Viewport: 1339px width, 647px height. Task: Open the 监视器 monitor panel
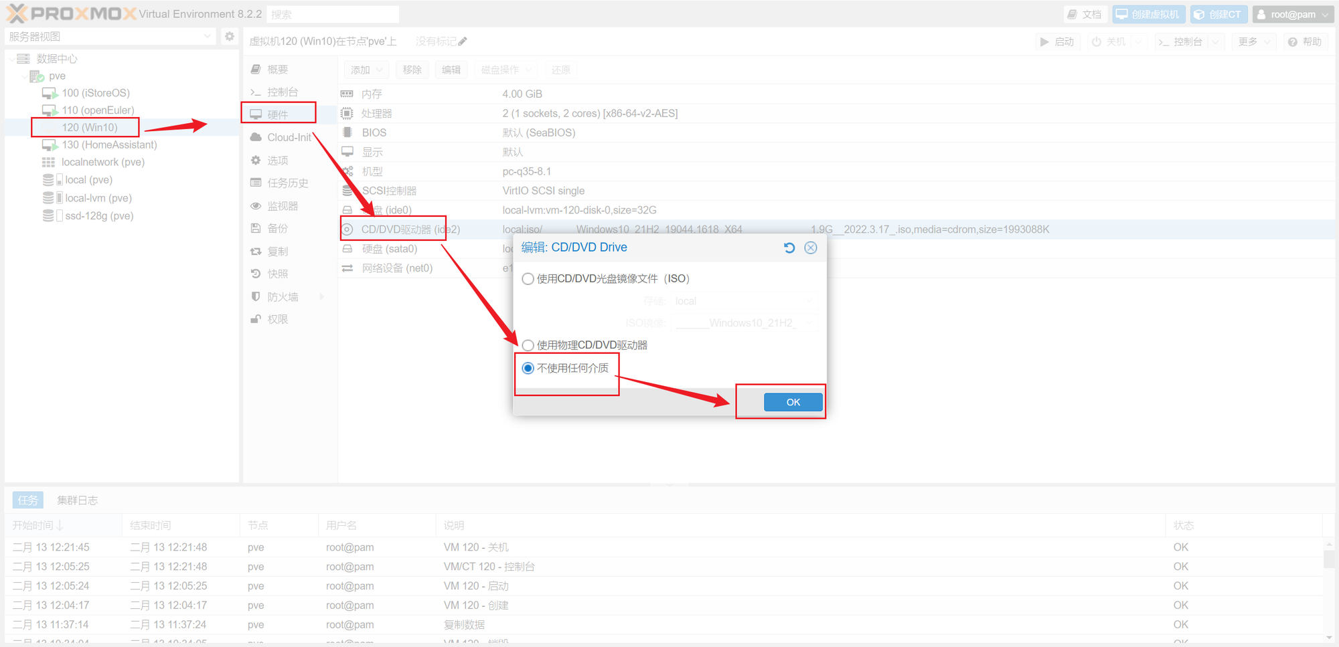tap(282, 206)
